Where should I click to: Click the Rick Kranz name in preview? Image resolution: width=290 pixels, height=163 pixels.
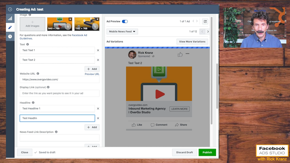click(145, 53)
